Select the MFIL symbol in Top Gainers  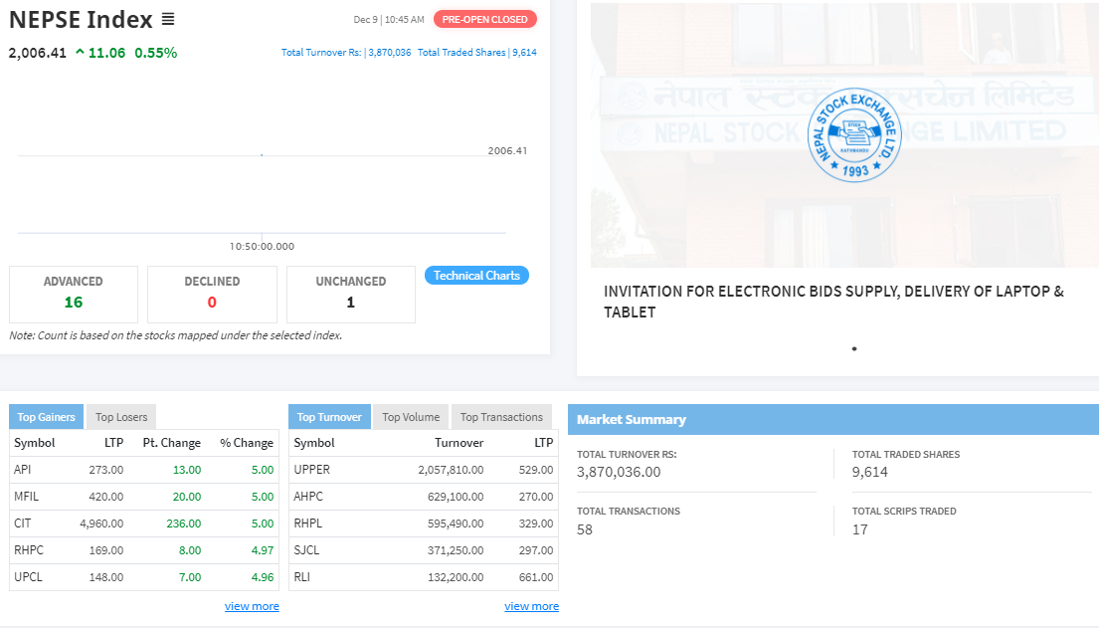click(x=27, y=496)
